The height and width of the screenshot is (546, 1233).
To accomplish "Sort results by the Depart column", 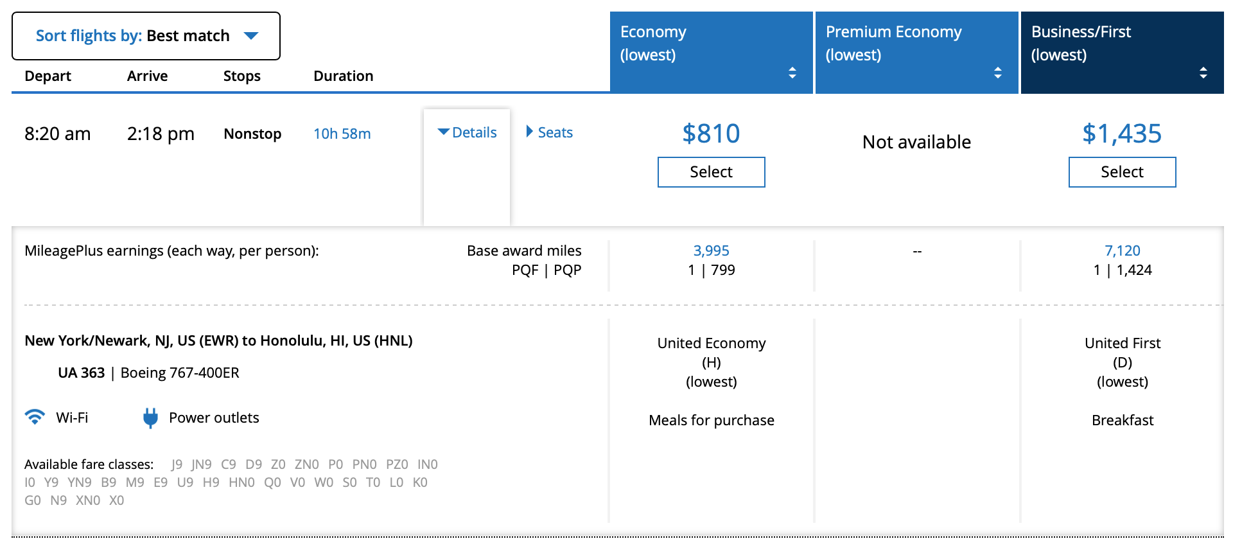I will (48, 76).
